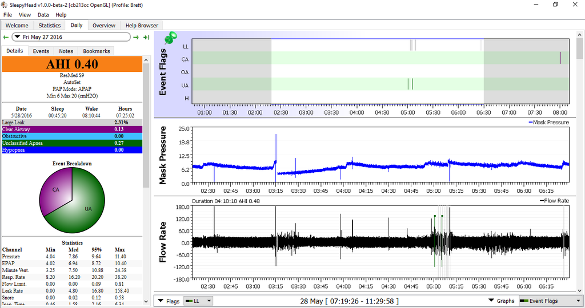Click the Flow Limit. statistics row
The image size is (585, 308).
(x=72, y=284)
